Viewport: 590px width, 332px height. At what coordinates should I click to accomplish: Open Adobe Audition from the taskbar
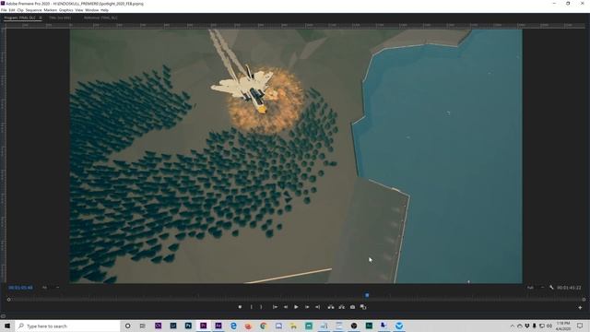point(369,326)
